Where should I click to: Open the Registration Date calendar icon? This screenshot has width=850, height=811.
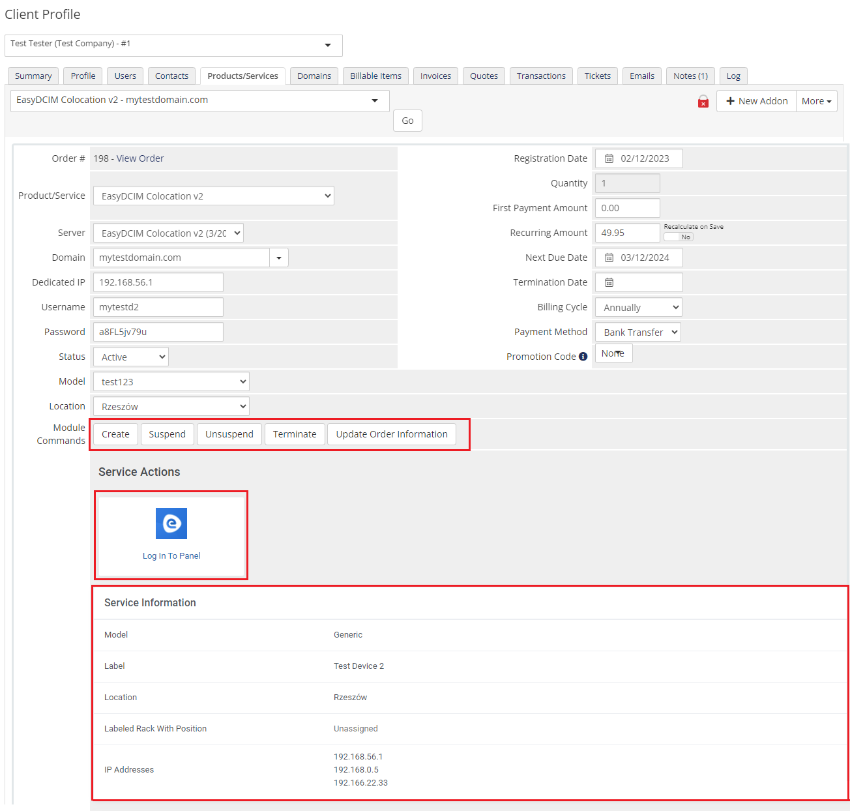tap(609, 158)
